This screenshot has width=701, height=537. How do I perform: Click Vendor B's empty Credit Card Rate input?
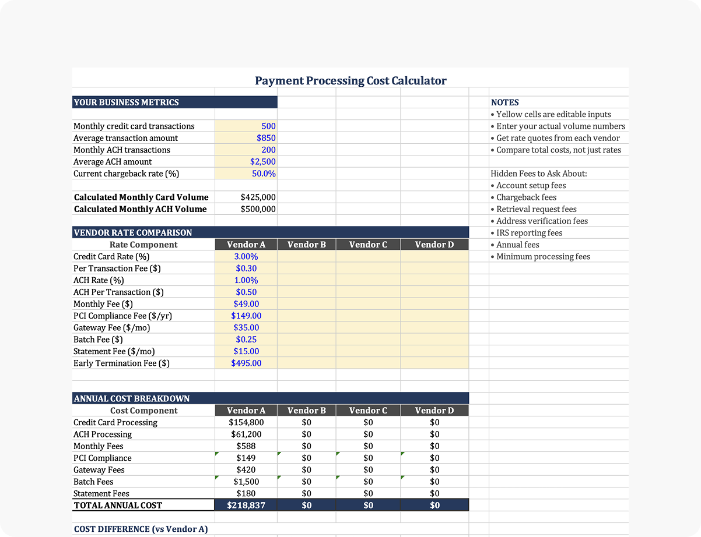click(306, 256)
